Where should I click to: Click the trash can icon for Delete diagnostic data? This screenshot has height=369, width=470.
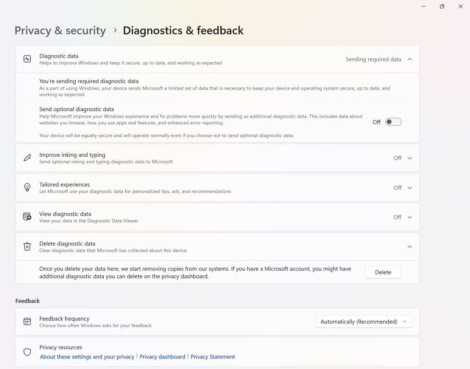[27, 247]
